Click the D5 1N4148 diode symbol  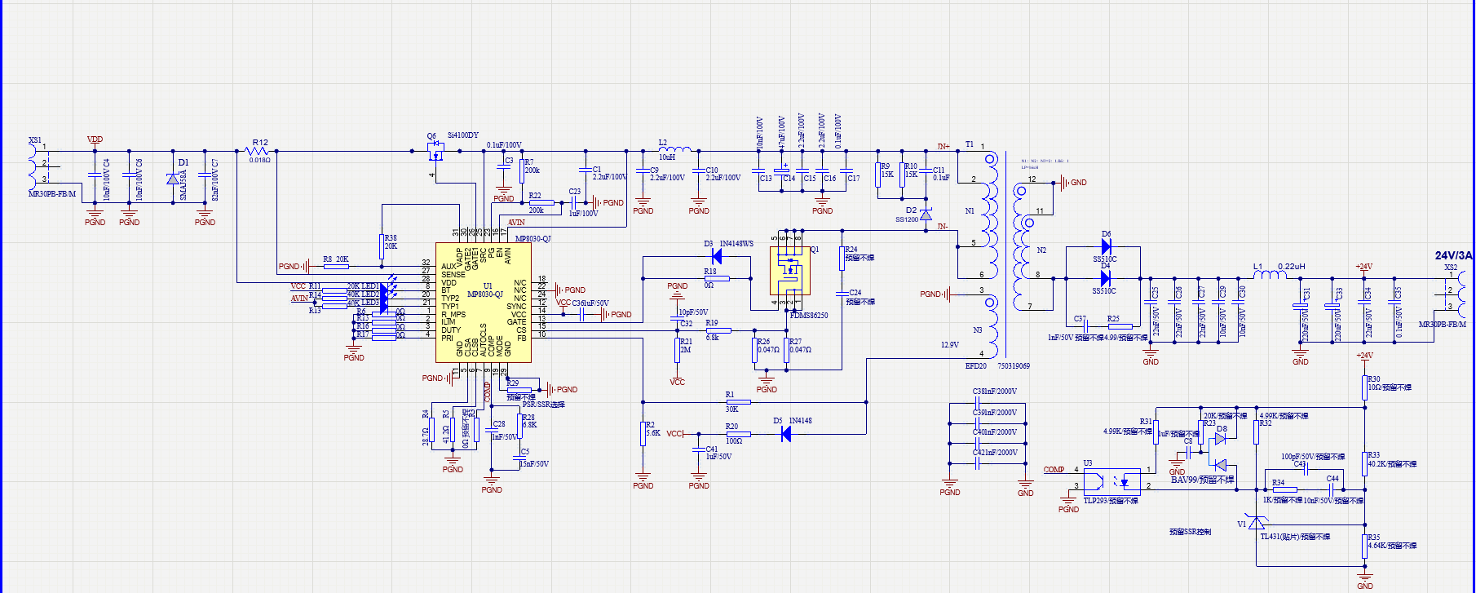click(x=786, y=434)
